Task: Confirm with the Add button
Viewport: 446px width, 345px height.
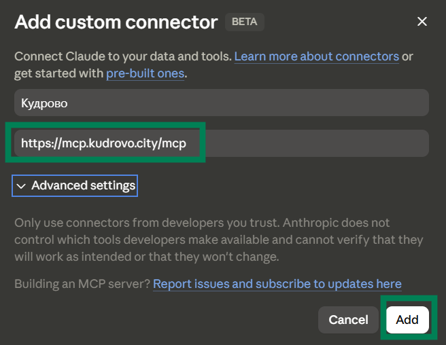Action: click(x=407, y=320)
